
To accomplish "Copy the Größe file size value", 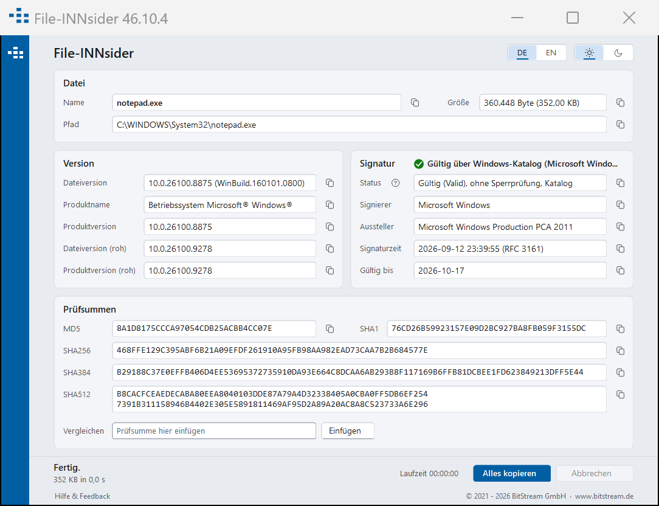I will [620, 103].
